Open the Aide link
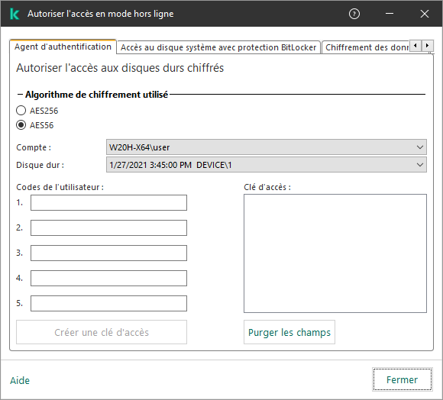Screen dimensions: 443x400 click(x=20, y=380)
